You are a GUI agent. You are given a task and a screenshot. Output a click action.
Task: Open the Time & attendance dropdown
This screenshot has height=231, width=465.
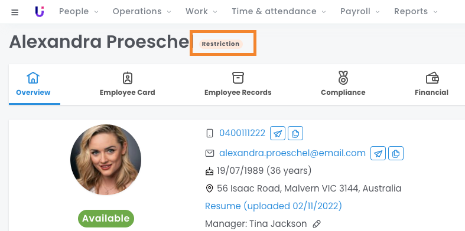click(x=279, y=12)
